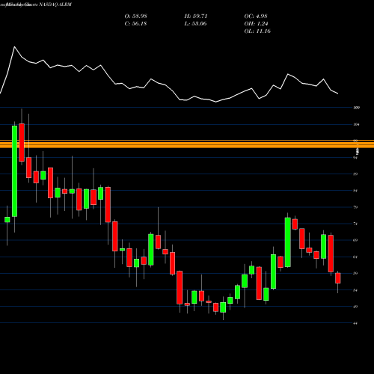Select the OC: 4.98 reading
The image size is (374, 374).
pos(256,16)
